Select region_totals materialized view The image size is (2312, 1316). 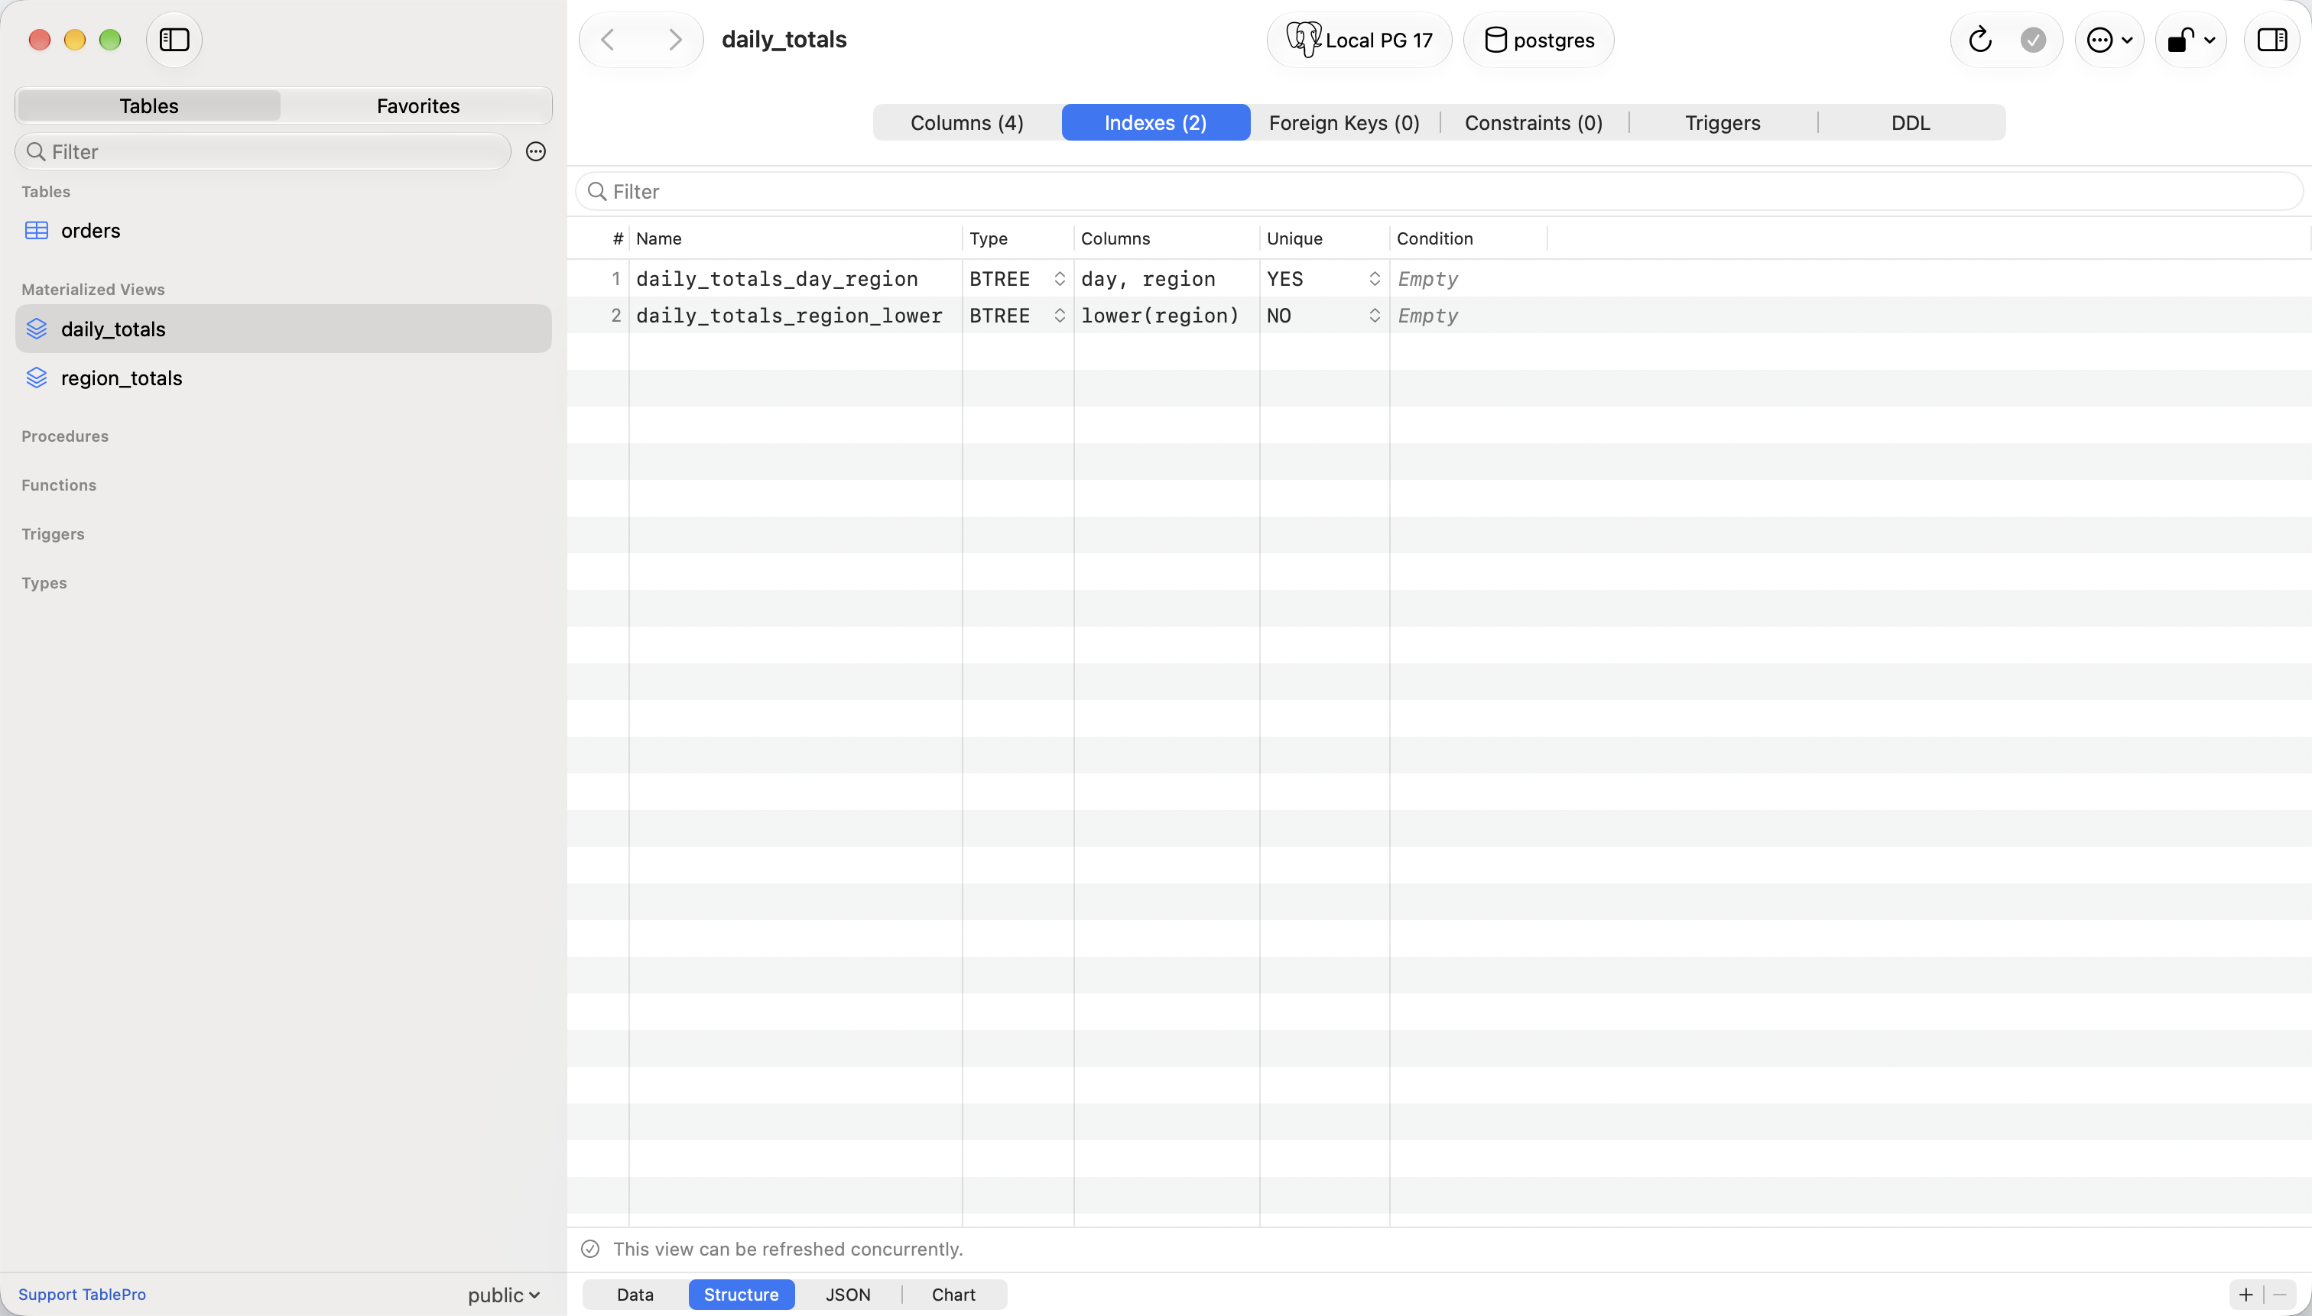283,378
